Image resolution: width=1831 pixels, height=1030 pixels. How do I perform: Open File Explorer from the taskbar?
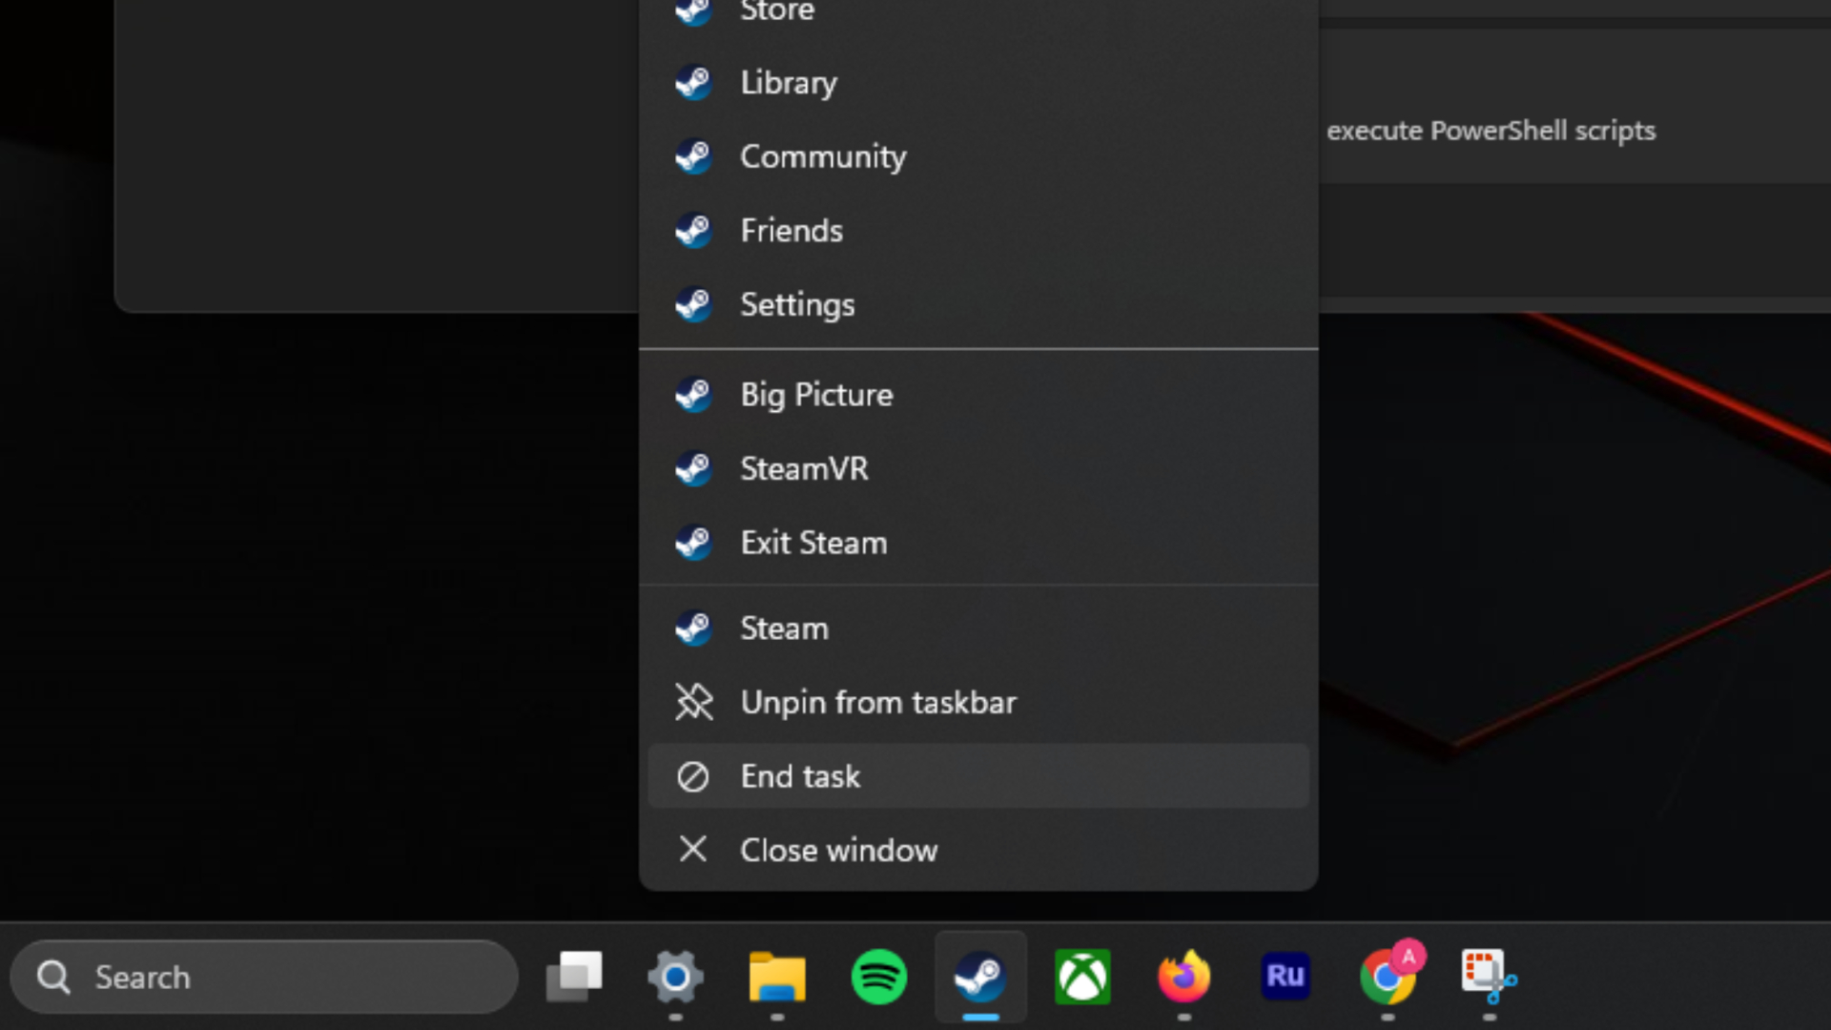tap(776, 977)
